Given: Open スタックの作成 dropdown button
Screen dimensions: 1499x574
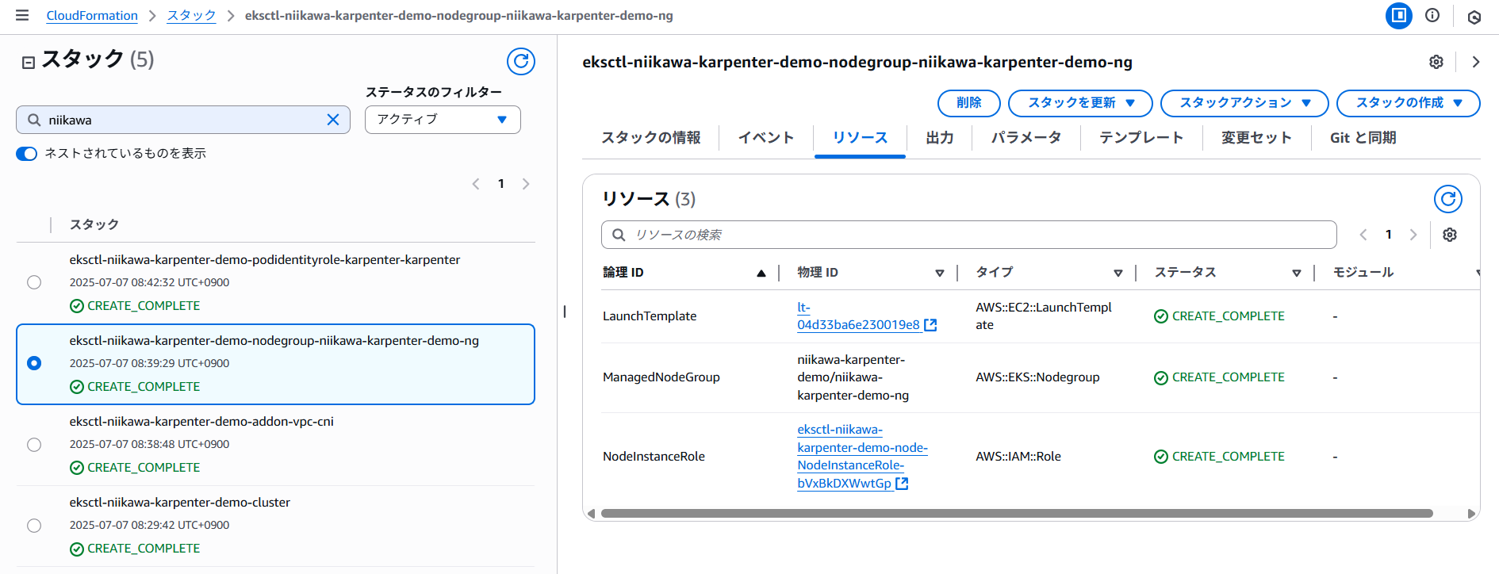Looking at the screenshot, I should pos(1409,103).
